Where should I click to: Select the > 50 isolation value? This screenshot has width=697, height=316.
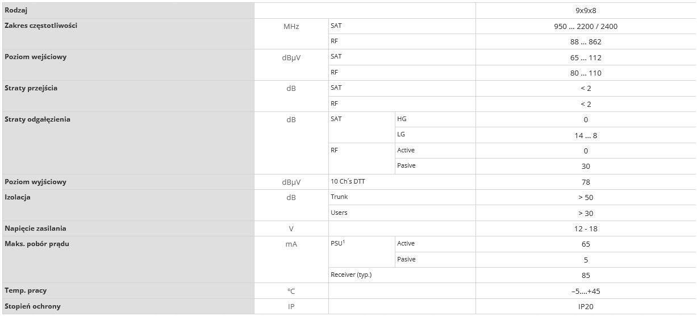click(x=586, y=197)
